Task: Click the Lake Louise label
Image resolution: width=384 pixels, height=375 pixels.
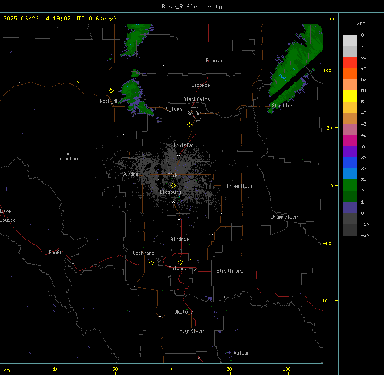Action: coord(8,216)
